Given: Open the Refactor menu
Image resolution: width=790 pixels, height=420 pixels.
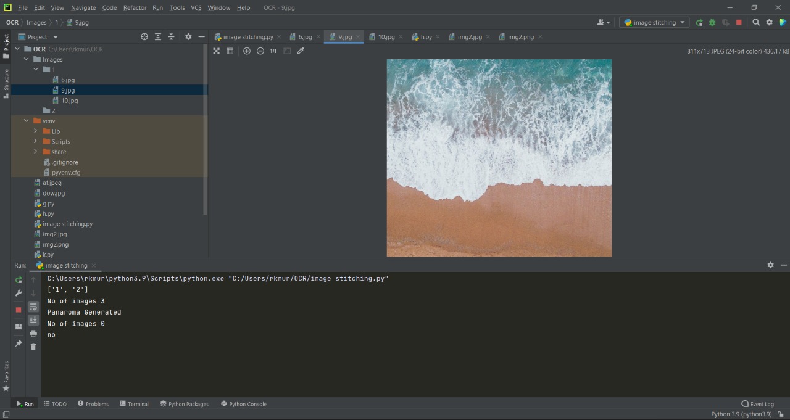Looking at the screenshot, I should [135, 7].
